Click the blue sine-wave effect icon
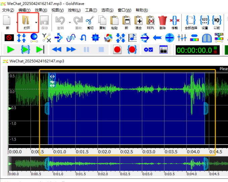This screenshot has width=228, height=182. coord(71,38)
